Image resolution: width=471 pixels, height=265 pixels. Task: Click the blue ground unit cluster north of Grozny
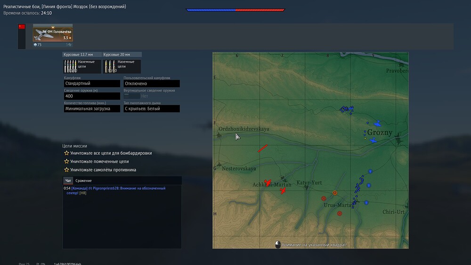(x=347, y=109)
